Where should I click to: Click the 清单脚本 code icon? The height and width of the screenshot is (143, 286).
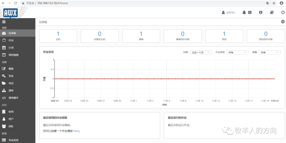click(4, 98)
